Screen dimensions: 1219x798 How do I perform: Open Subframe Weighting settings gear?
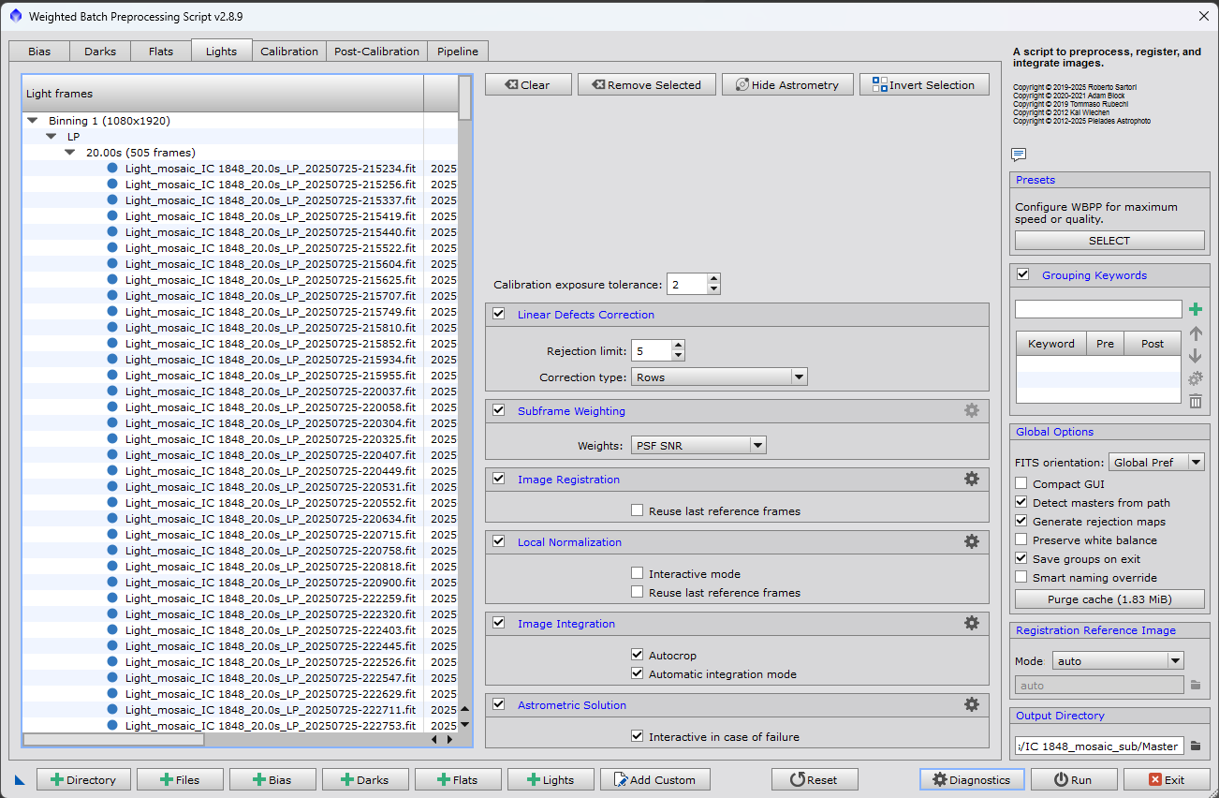coord(971,410)
